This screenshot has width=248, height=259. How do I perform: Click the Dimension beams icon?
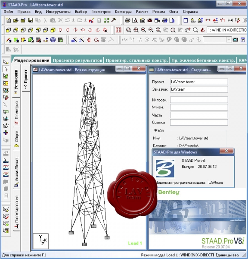230,20
